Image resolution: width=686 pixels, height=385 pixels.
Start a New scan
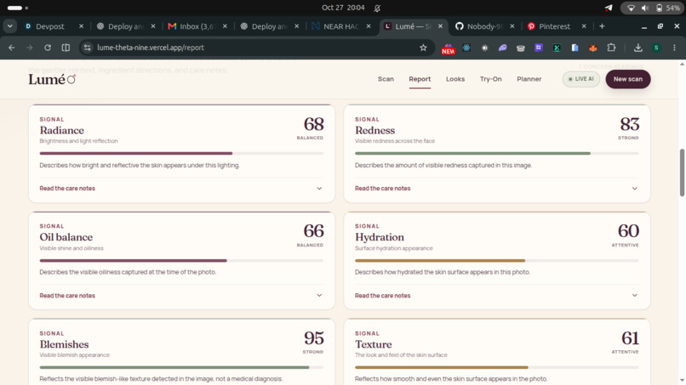628,79
